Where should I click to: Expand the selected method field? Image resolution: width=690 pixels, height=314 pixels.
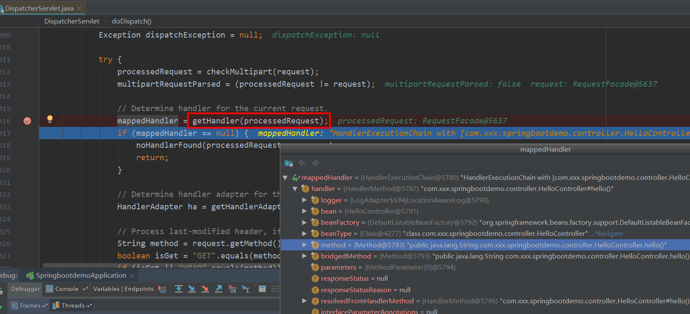pyautogui.click(x=304, y=245)
